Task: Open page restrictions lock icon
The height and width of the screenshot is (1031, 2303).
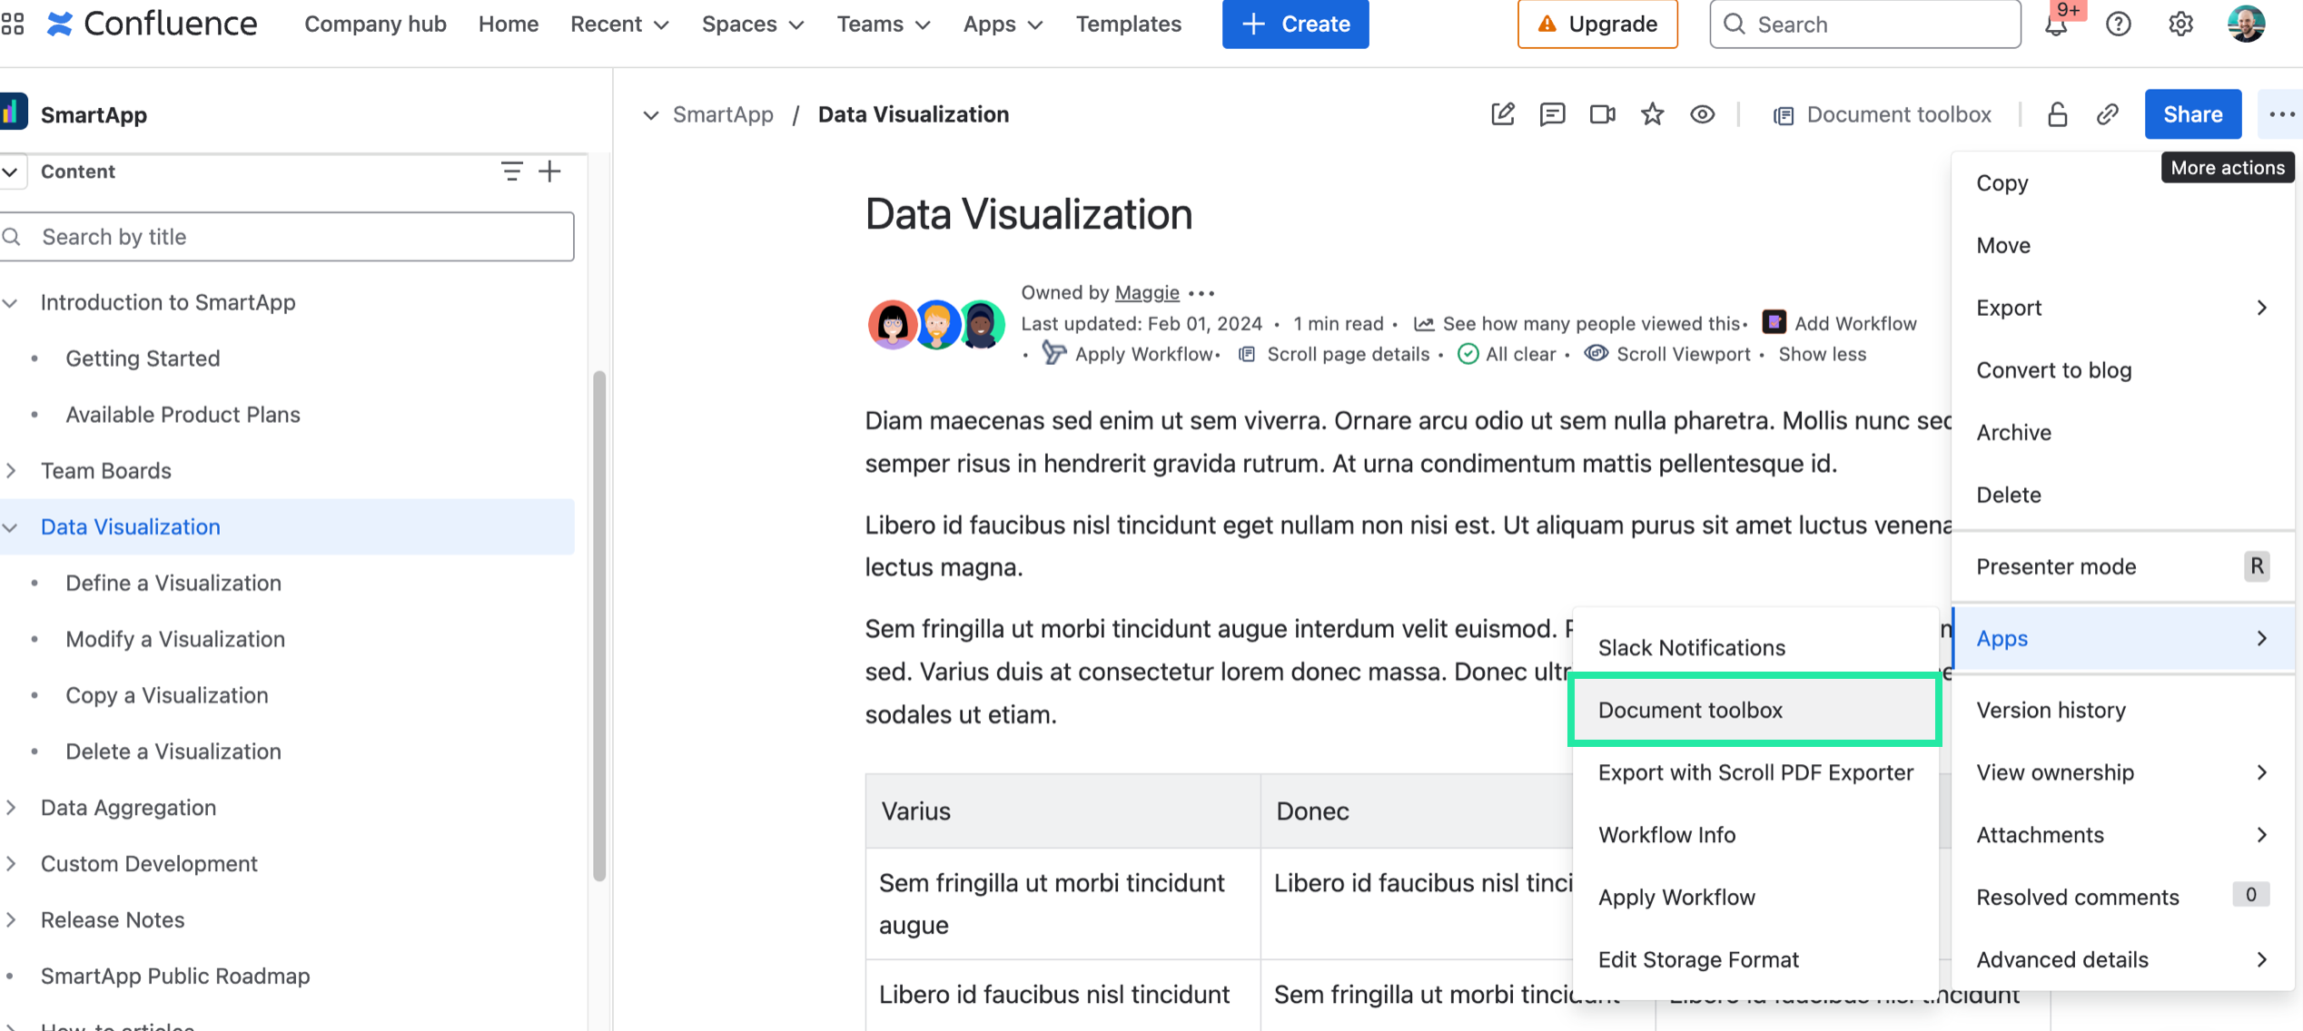Action: [2057, 114]
